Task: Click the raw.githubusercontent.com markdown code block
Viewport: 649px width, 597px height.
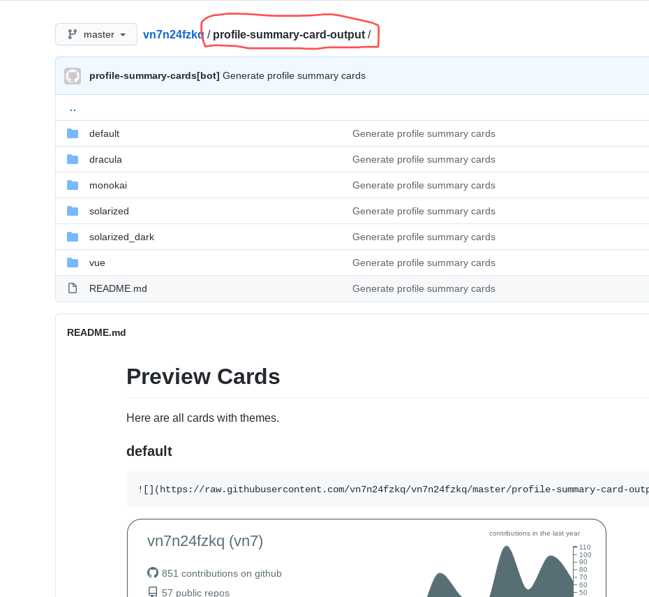Action: 387,489
